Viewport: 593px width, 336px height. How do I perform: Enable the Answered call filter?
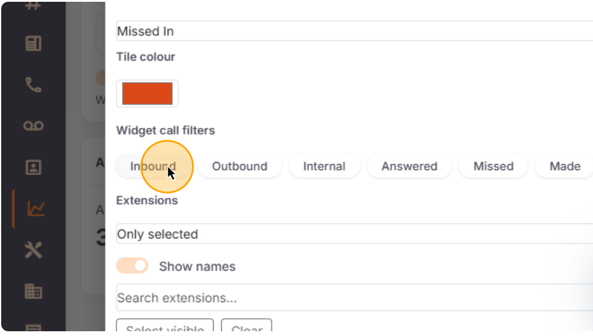(x=409, y=167)
